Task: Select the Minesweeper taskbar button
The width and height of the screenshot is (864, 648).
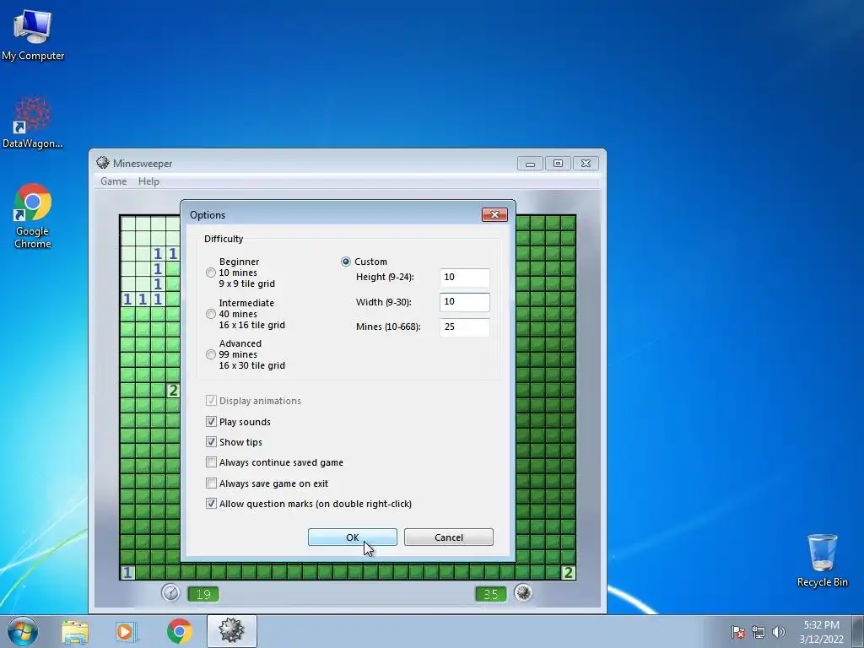Action: (231, 631)
